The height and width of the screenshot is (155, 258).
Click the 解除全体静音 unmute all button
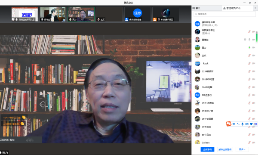pos(225,149)
